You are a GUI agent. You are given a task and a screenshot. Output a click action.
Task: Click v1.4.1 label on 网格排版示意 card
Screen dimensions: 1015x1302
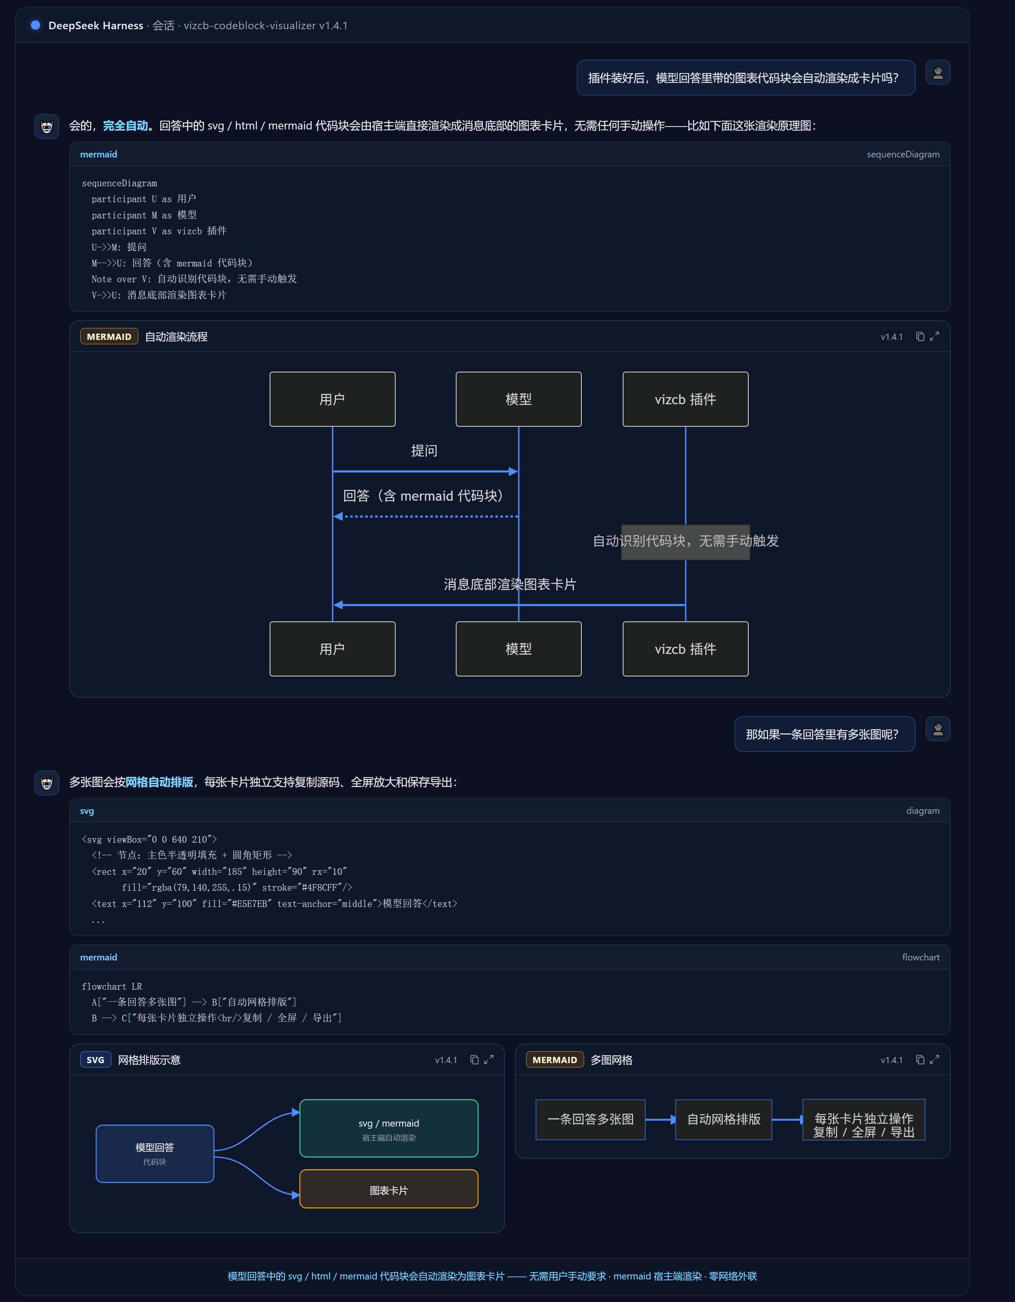coord(446,1060)
